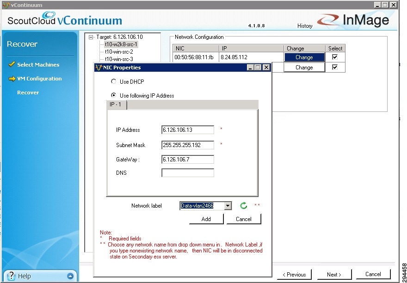Click the vContinuum title bar logo icon
This screenshot has height=283, width=407.
[x=6, y=5]
